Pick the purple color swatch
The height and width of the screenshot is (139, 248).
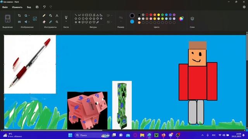coord(174,15)
